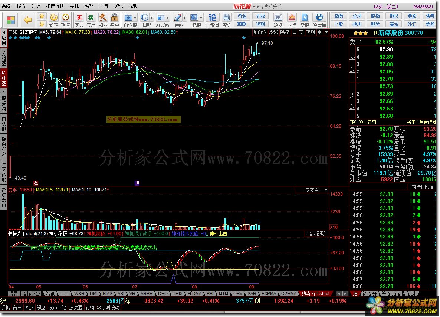
Task: Toggle the 细 detail view button
Action: click(355, 293)
